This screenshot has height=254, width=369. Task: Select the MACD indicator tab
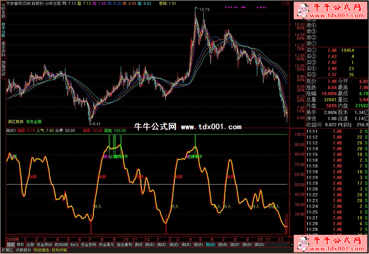click(74, 245)
